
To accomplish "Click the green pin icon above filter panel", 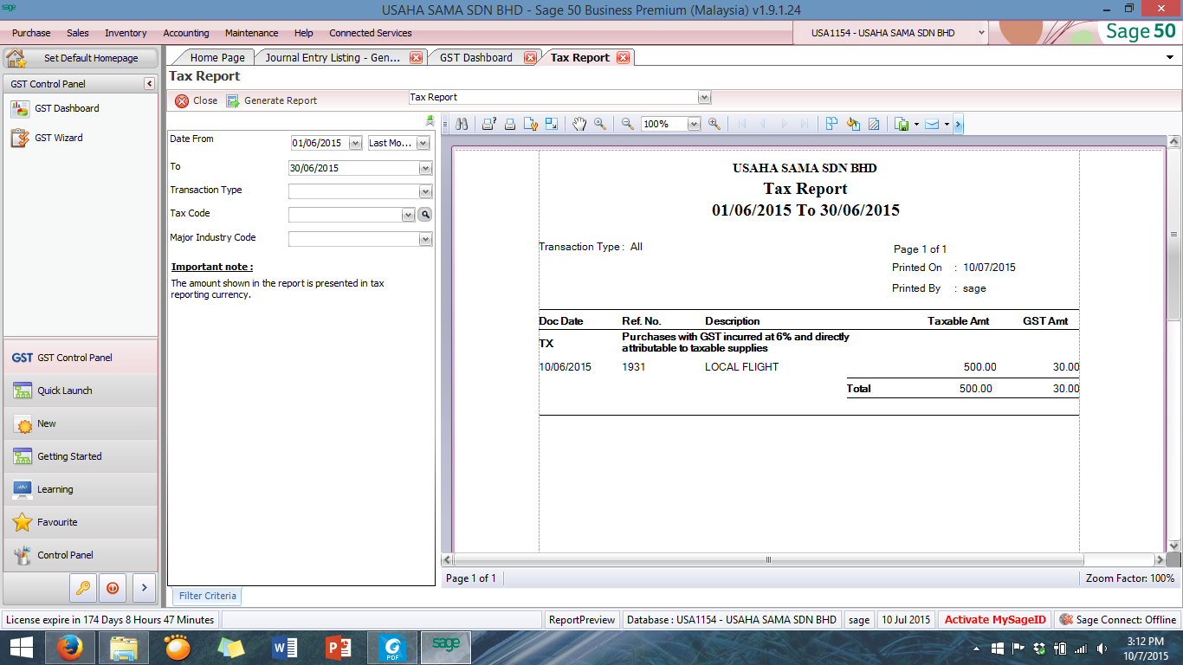I will tap(430, 121).
